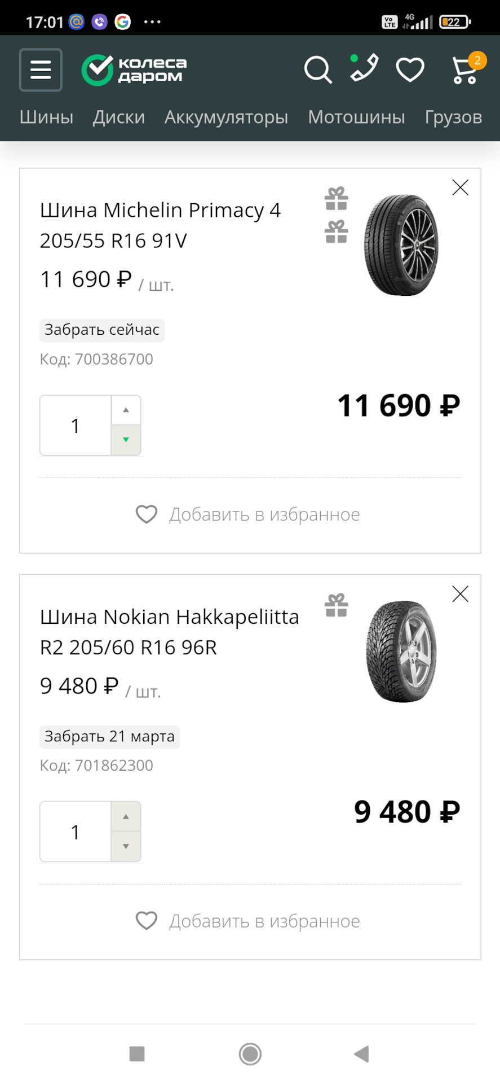
Task: Open the Шины category tab
Action: click(46, 117)
